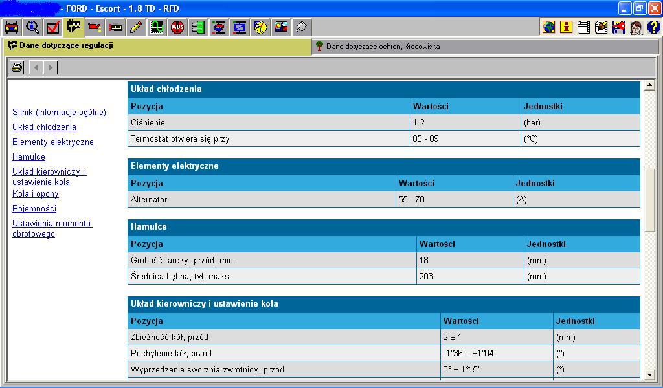Open the ABS stop-sign icon
The width and height of the screenshot is (663, 388).
tap(177, 27)
